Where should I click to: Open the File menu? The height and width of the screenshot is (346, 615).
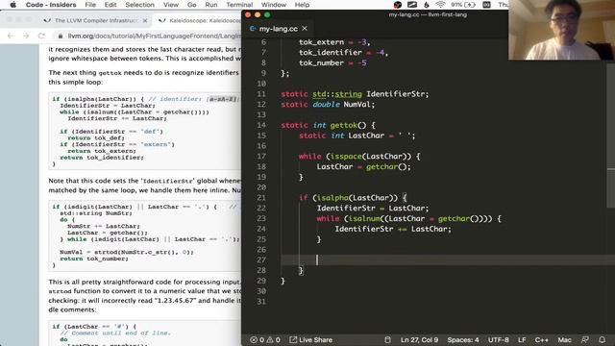[90, 5]
